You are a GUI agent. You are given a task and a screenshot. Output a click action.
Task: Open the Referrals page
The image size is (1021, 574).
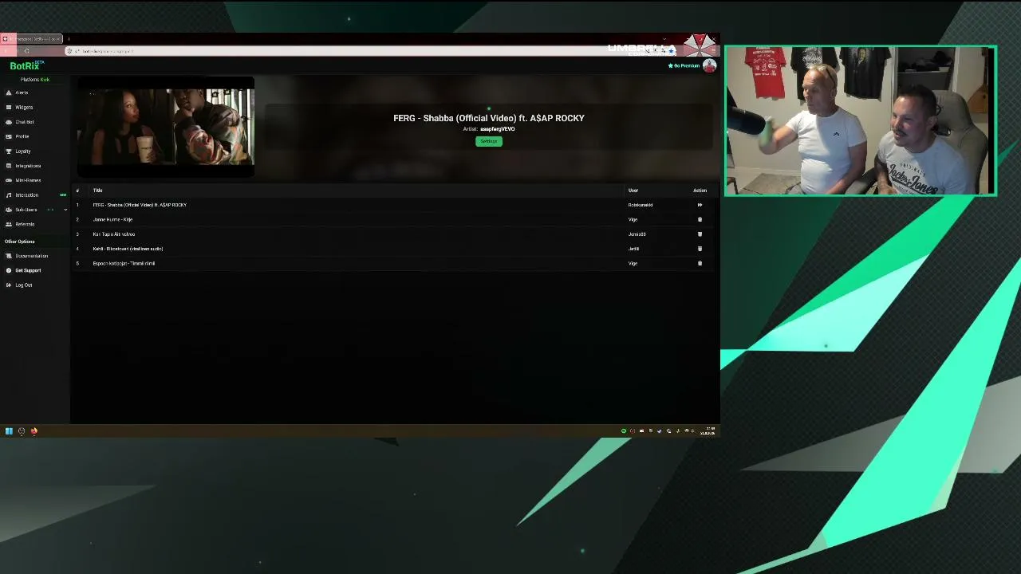(x=25, y=224)
